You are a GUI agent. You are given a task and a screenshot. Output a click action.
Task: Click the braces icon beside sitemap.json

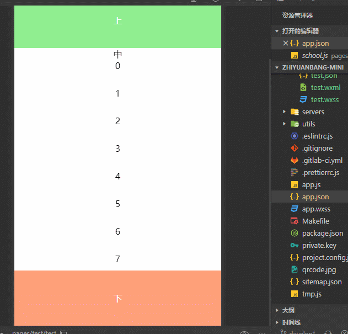tap(295, 282)
